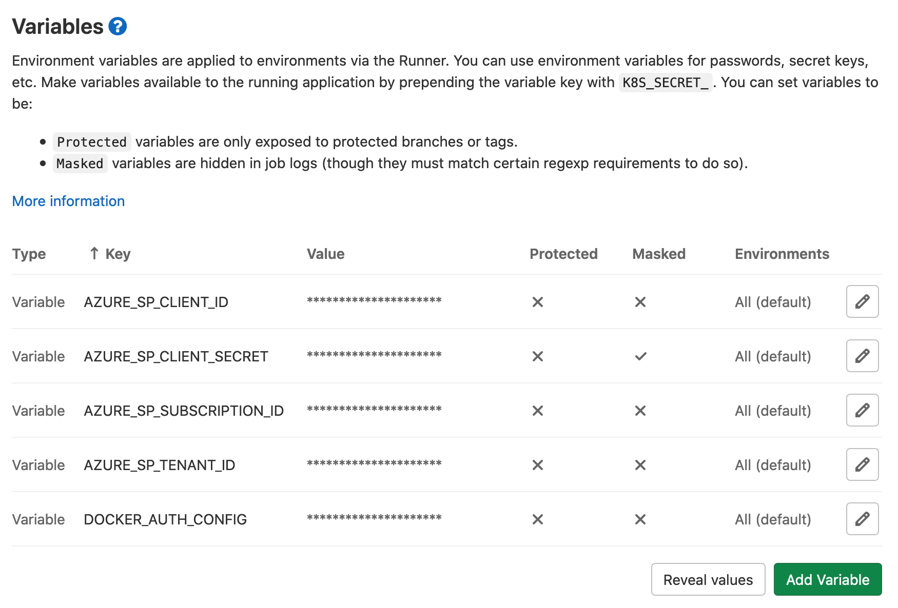Screen dimensions: 898x608
Task: Edit the AZURE_SP_SUBSCRIPTION_ID variable
Action: coord(862,410)
